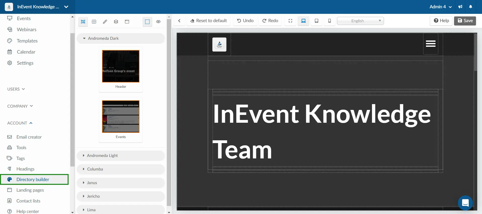
Task: Collapse the Andromeda Dark category
Action: 121,38
